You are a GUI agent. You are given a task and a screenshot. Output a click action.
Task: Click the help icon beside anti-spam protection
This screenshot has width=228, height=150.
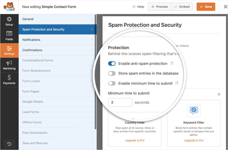pyautogui.click(x=172, y=63)
